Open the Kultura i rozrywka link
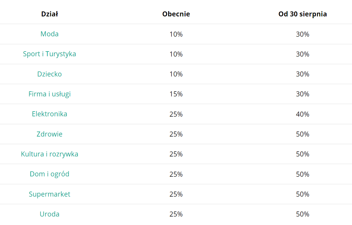The image size is (352, 225). click(x=49, y=154)
